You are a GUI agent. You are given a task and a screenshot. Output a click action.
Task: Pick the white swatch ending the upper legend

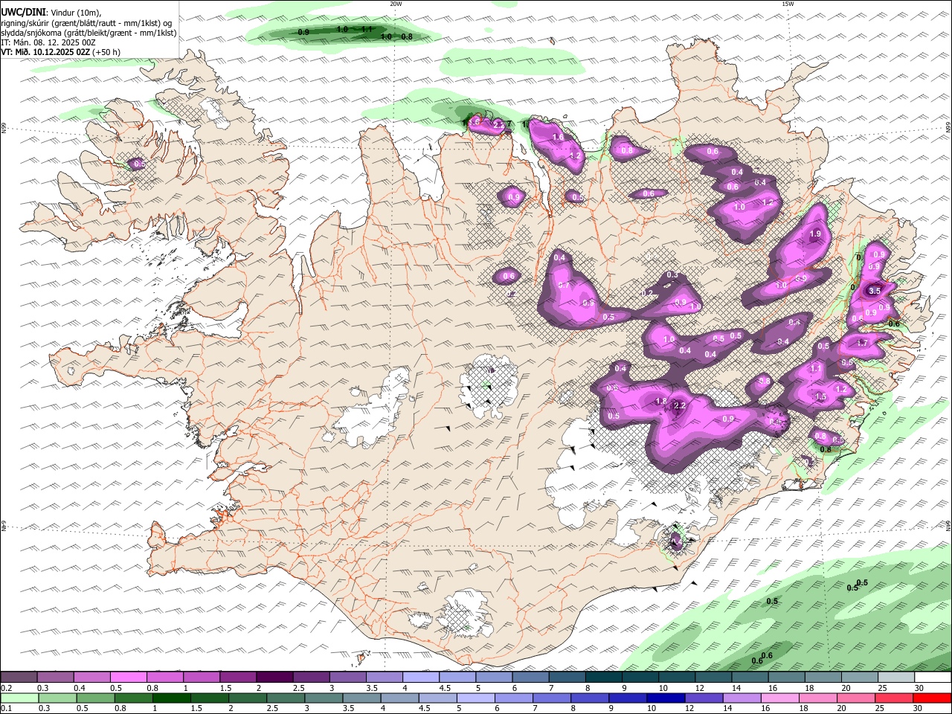[933, 678]
